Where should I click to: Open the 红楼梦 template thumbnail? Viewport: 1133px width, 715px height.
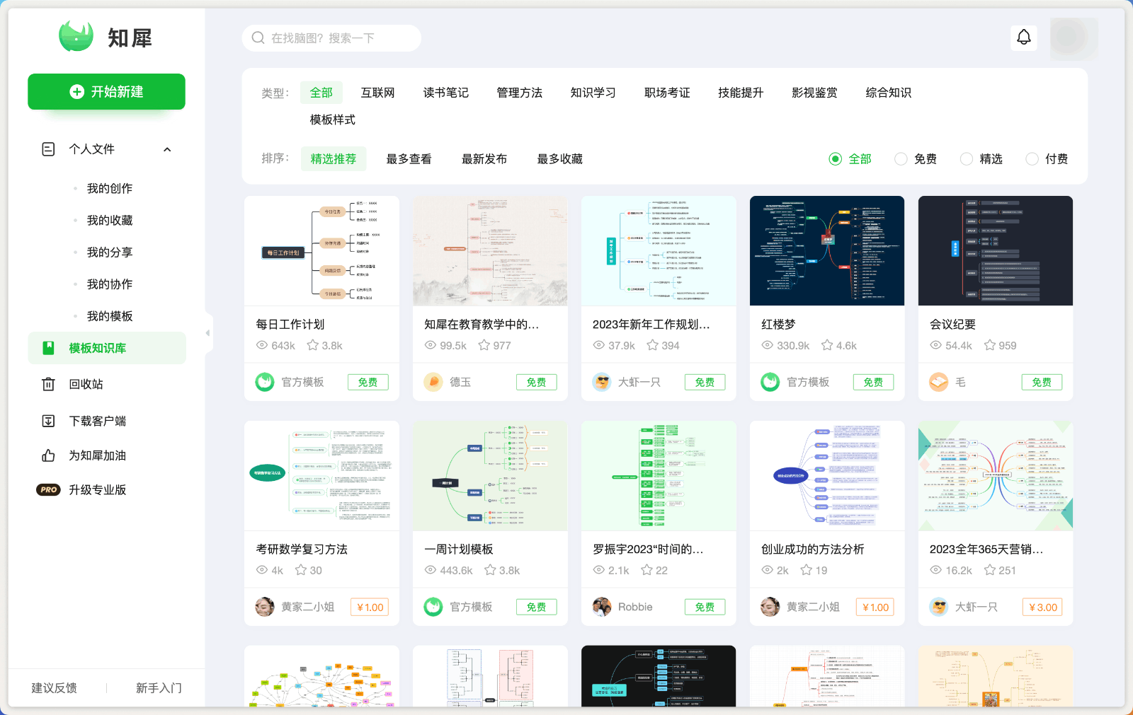(x=826, y=250)
